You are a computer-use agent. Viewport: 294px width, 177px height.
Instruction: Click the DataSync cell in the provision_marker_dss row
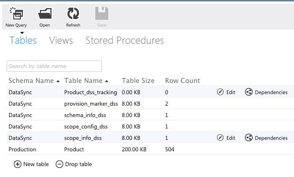(x=20, y=104)
